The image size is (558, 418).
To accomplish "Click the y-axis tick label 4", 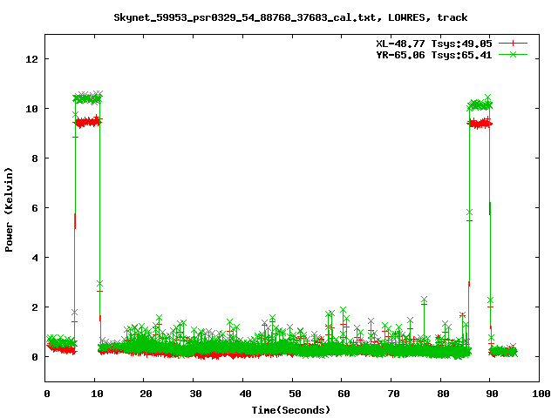I will pos(35,258).
